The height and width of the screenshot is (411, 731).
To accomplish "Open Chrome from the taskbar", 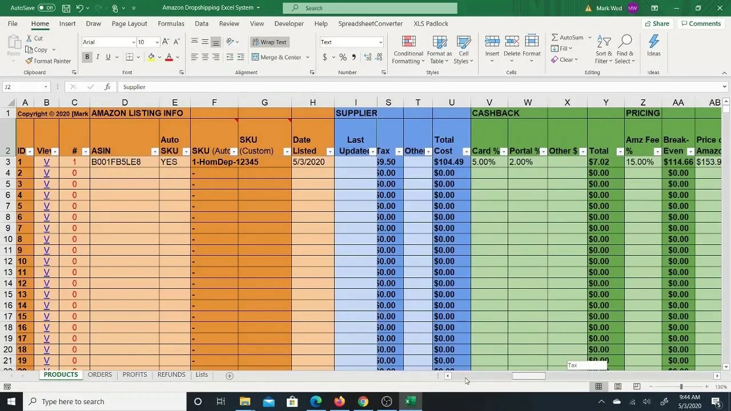I will click(x=363, y=401).
